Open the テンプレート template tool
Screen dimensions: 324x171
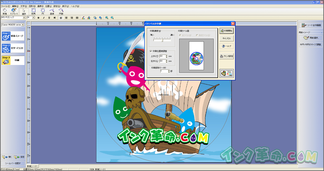click(14, 12)
